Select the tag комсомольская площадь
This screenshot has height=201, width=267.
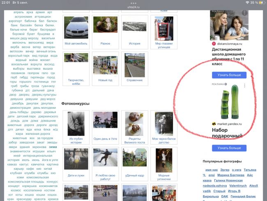point(26,182)
